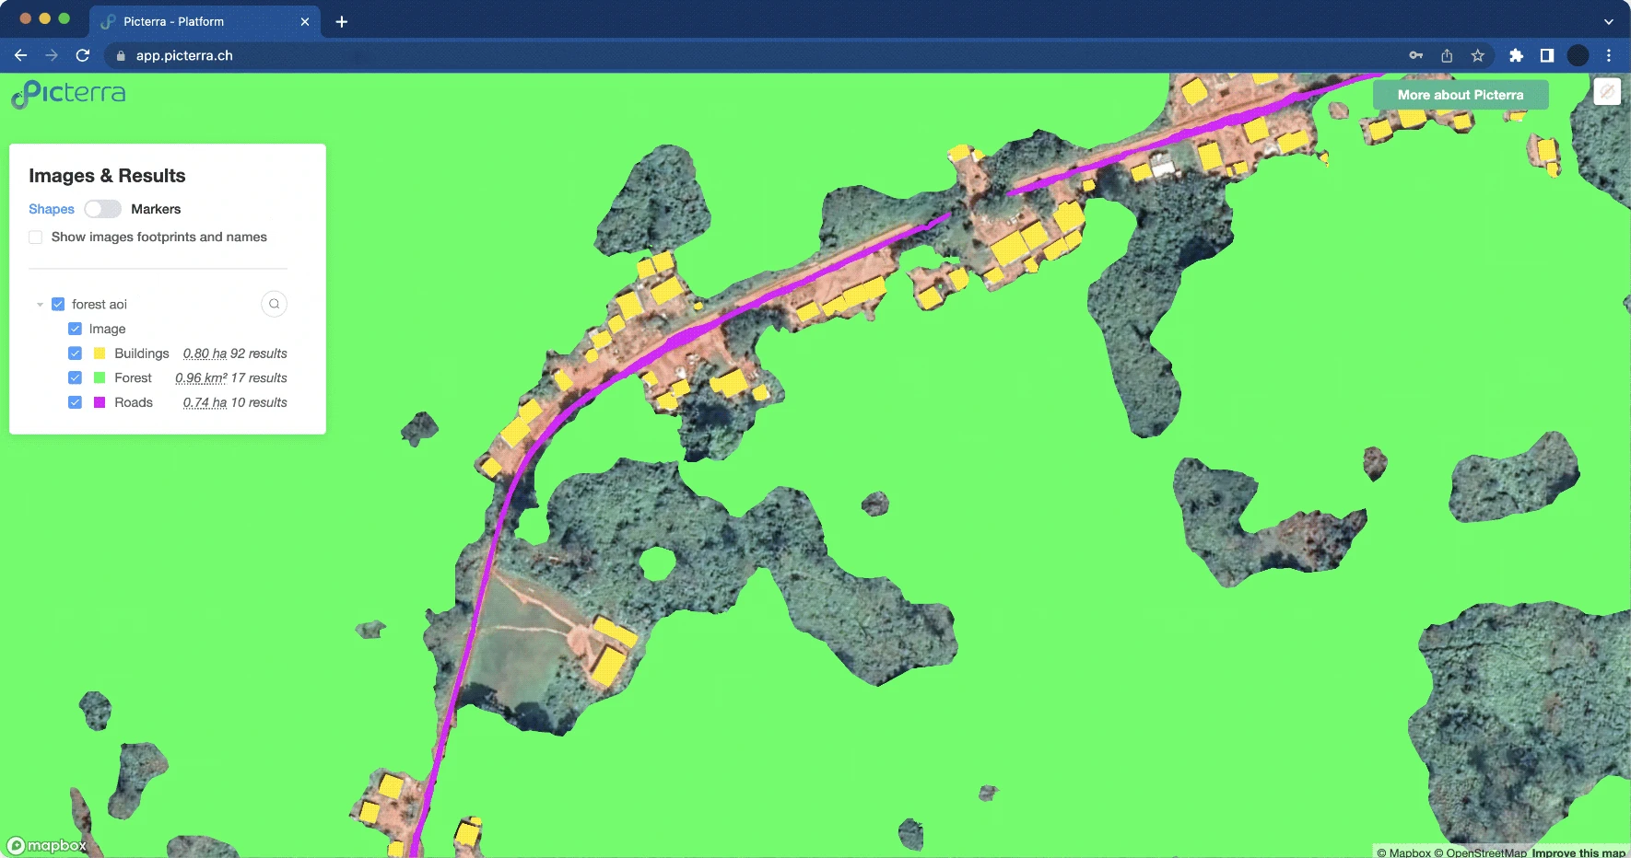Go back with browser back arrow
The image size is (1631, 858).
click(20, 55)
